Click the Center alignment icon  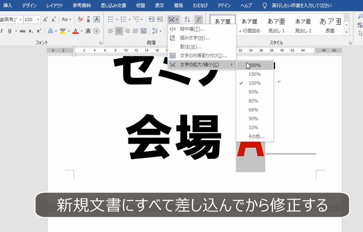(118, 31)
